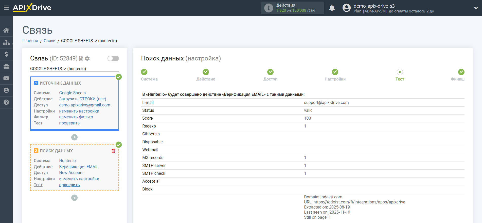Click the Gibberish row label
Screen dimensions: 482x223
[x=151, y=134]
